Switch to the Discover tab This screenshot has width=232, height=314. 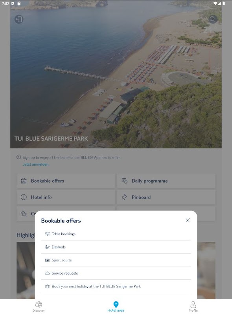(x=39, y=307)
